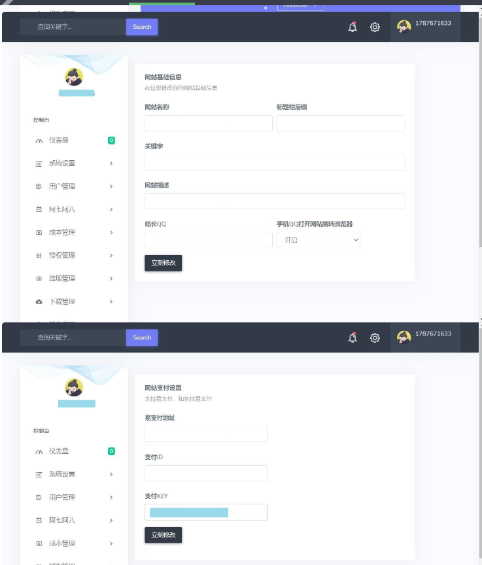Expand 系统设置 chevron on 网站支付设置 page
Image resolution: width=482 pixels, height=565 pixels.
click(111, 474)
